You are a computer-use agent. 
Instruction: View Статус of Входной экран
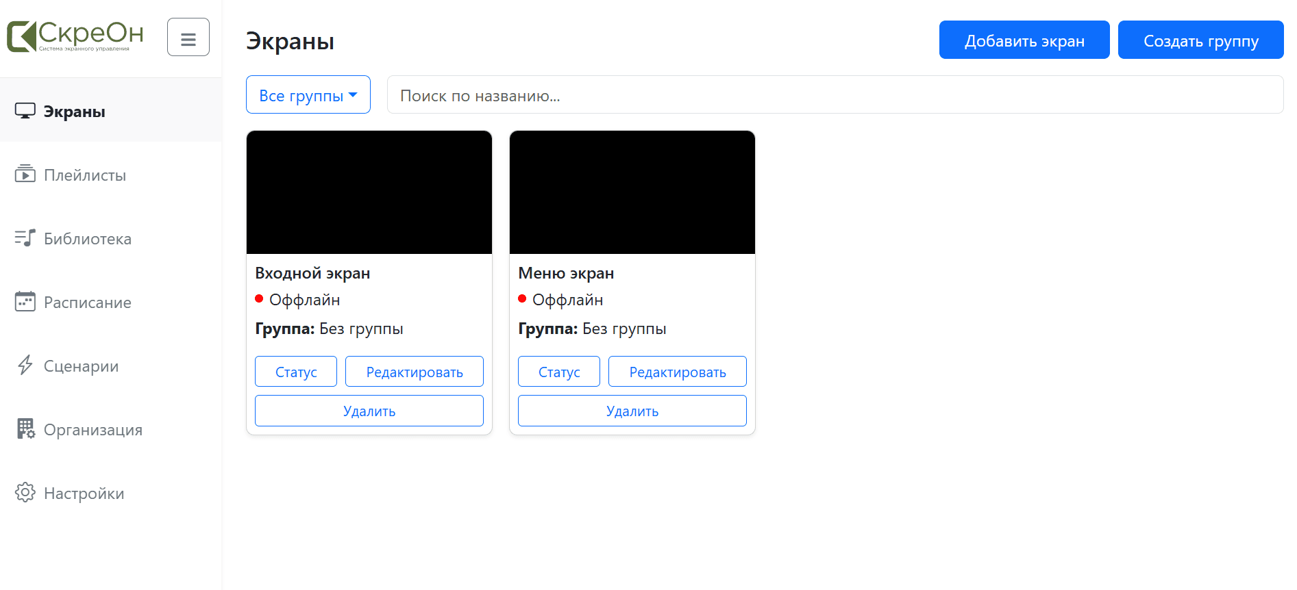296,372
